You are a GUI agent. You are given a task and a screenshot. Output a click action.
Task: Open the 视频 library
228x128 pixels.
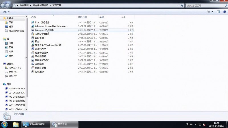(9, 43)
